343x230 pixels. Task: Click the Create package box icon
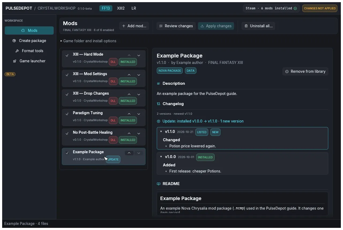pyautogui.click(x=14, y=41)
